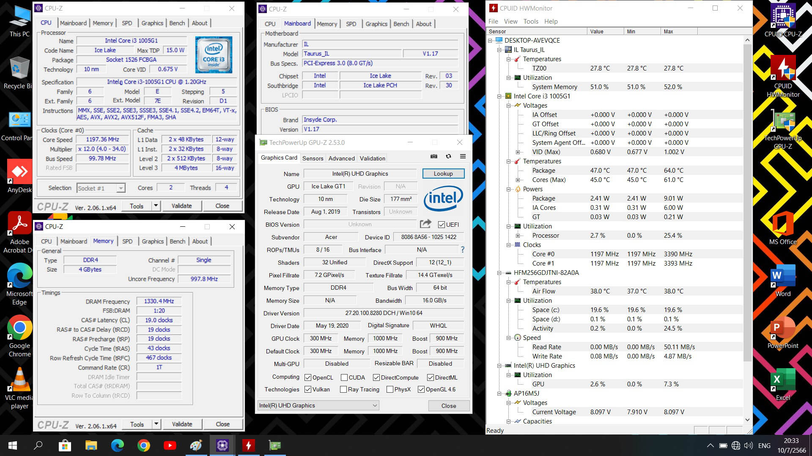The height and width of the screenshot is (456, 812).
Task: Launch Excel from the desktop
Action: coord(783,384)
